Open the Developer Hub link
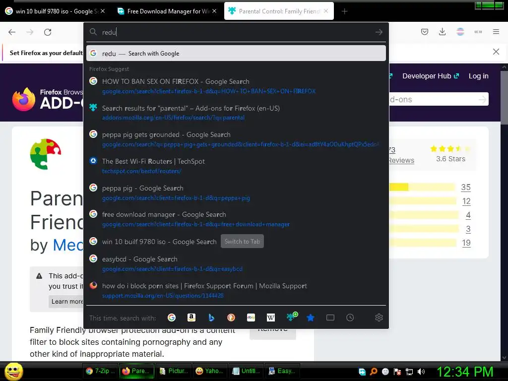 [431, 76]
